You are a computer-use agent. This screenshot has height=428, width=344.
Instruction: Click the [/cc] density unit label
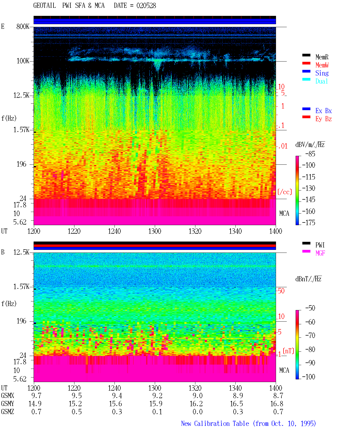(x=285, y=192)
